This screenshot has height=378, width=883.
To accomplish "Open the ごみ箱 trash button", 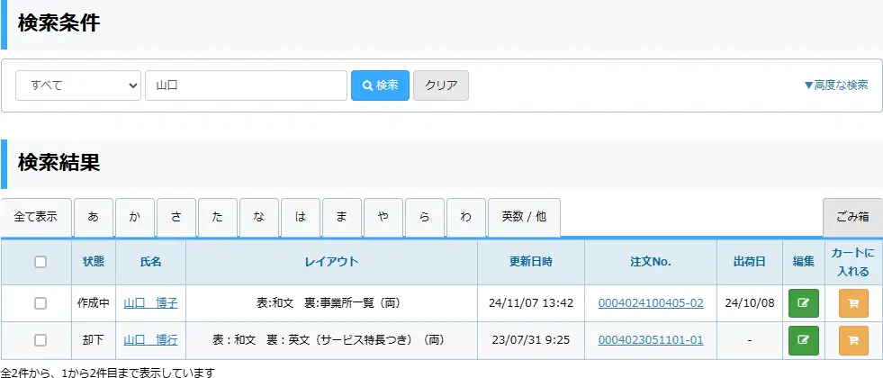I will [852, 217].
